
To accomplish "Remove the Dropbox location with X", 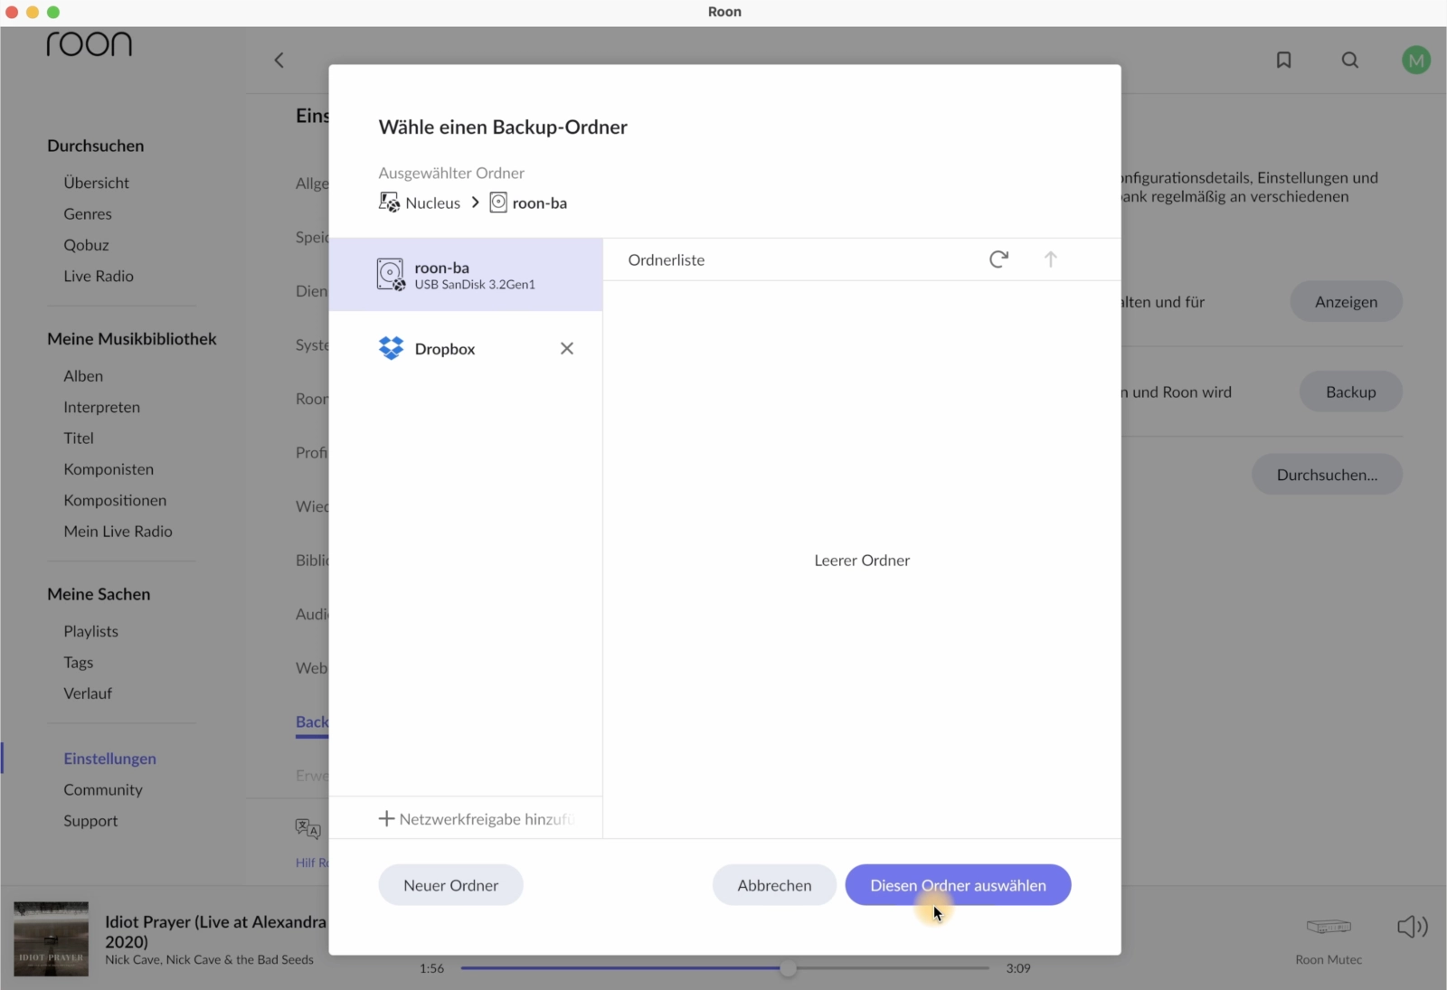I will coord(567,348).
